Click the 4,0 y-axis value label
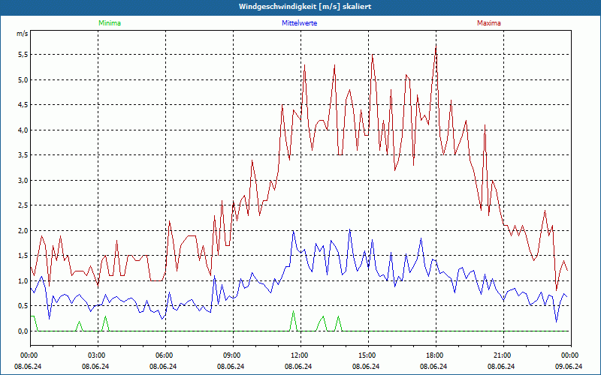Screen dimensions: 601x375 22,130
